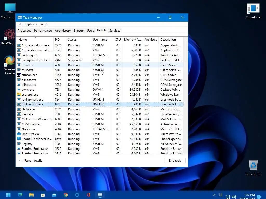Sort by the Status column header

tap(78, 40)
